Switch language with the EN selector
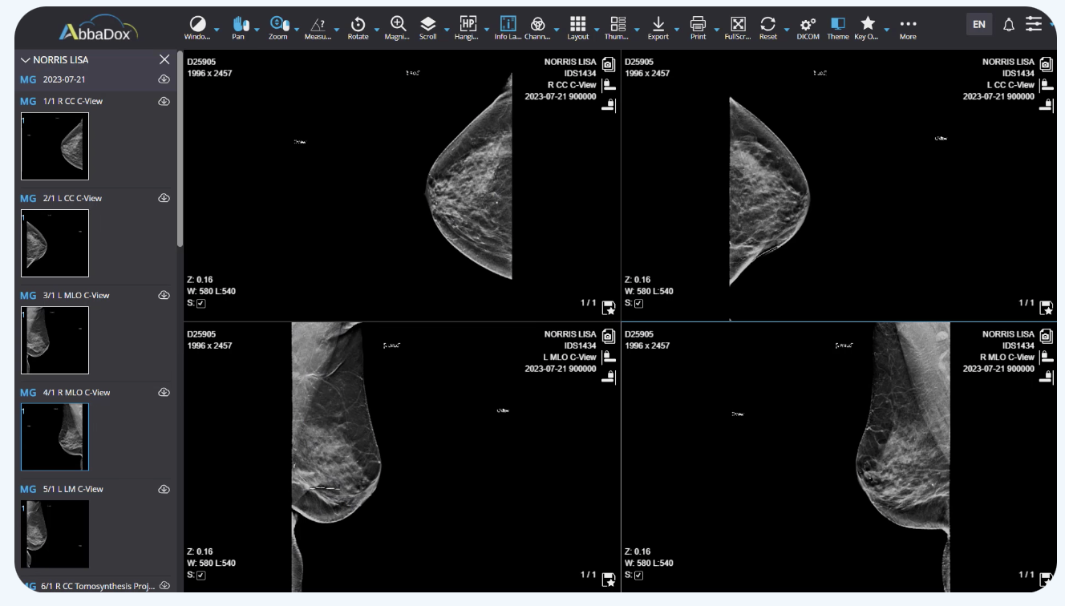 click(x=978, y=23)
